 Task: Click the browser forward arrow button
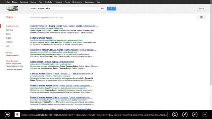point(205,115)
